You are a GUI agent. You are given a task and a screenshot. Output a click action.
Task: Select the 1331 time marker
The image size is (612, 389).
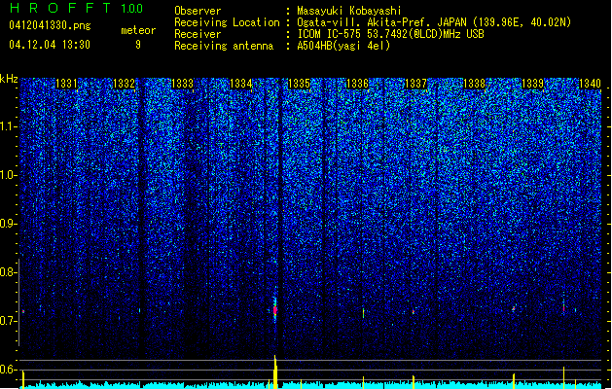(x=66, y=84)
